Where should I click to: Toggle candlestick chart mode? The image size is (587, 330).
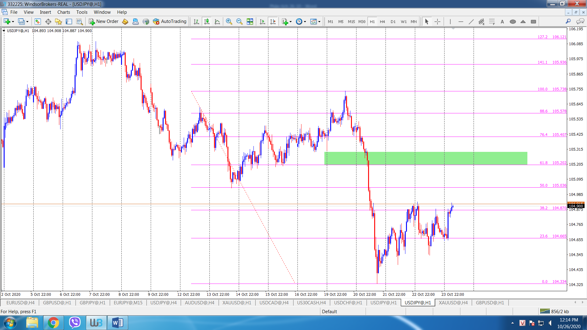pos(207,21)
